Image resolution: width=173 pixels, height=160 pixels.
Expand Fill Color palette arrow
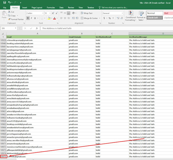pos(52,18)
